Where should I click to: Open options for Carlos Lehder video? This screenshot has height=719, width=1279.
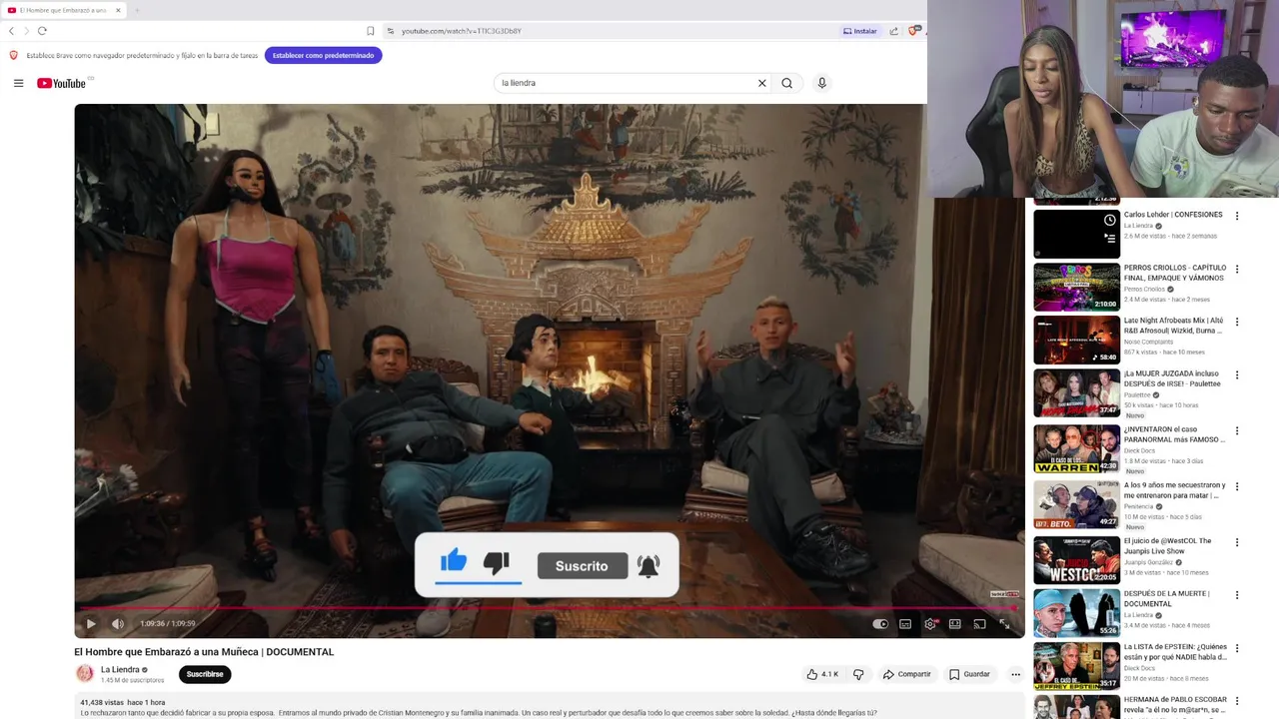click(1237, 216)
